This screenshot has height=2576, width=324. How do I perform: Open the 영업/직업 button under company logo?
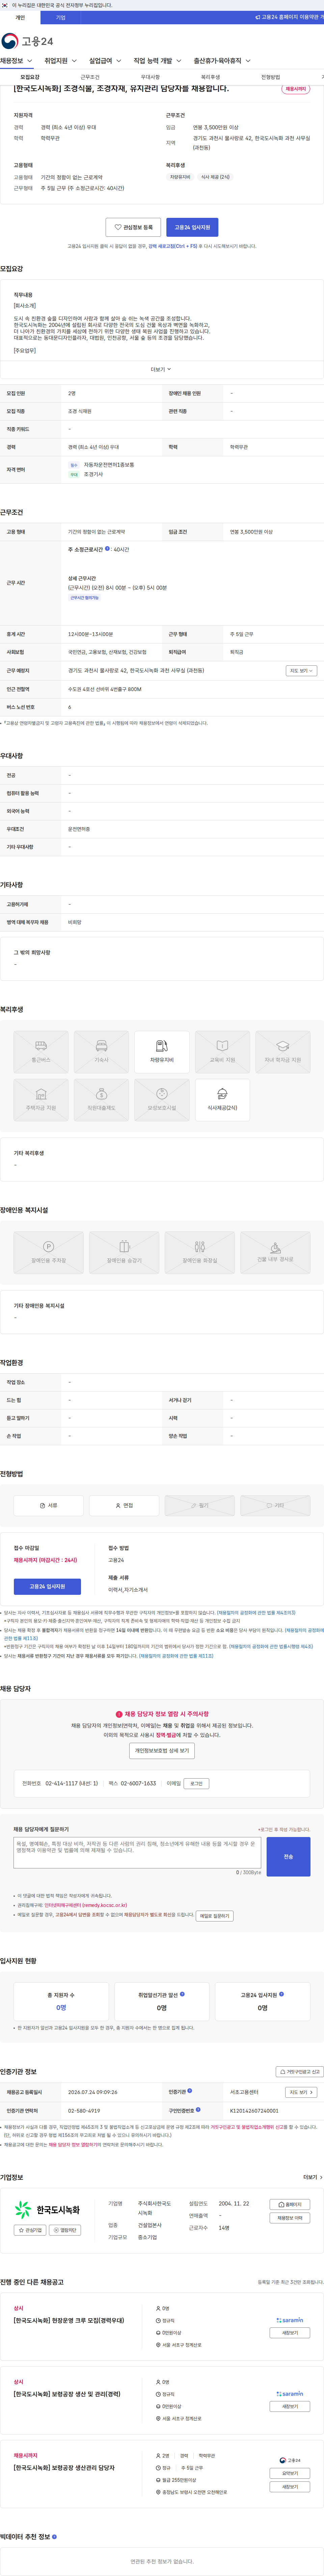click(65, 2230)
